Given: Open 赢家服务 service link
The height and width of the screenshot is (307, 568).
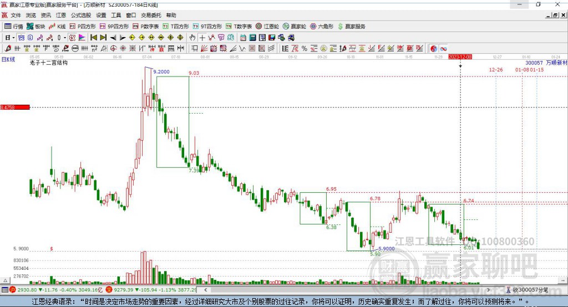Looking at the screenshot, I should click(x=351, y=27).
